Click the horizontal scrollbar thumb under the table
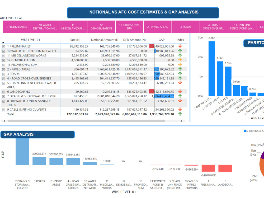The width and height of the screenshot is (264, 198). click(86, 121)
